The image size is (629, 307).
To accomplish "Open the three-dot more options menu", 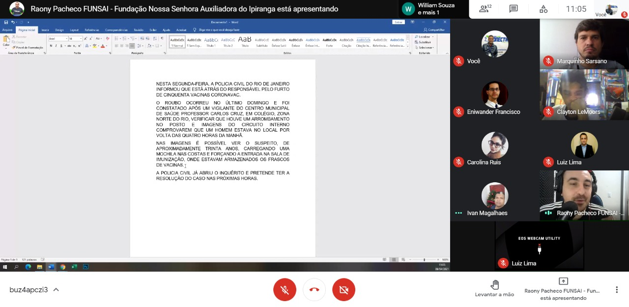I will pyautogui.click(x=617, y=290).
